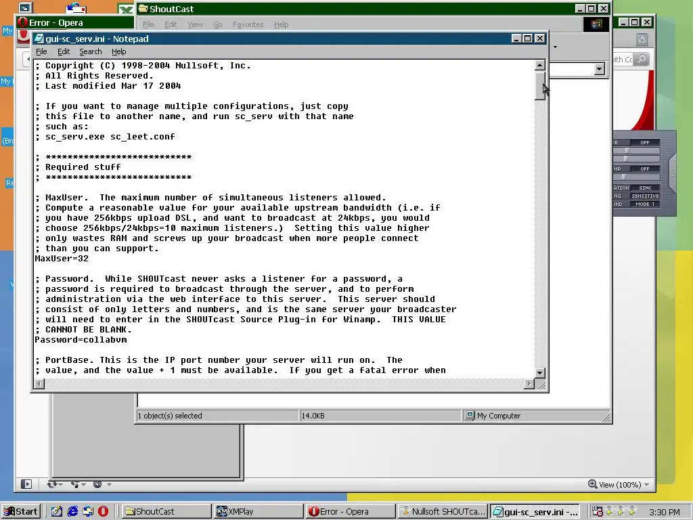Image resolution: width=693 pixels, height=520 pixels.
Task: Click the XMPlay icon on taskbar button
Action: pos(221,511)
